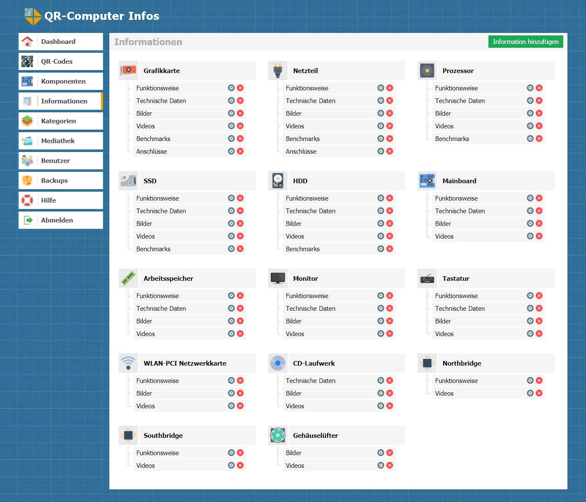Delete Gehäuselüfter Bilder entry
Image resolution: width=586 pixels, height=502 pixels.
click(x=390, y=453)
